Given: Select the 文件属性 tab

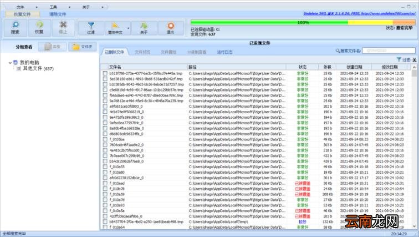Looking at the screenshot, I should coord(168,52).
